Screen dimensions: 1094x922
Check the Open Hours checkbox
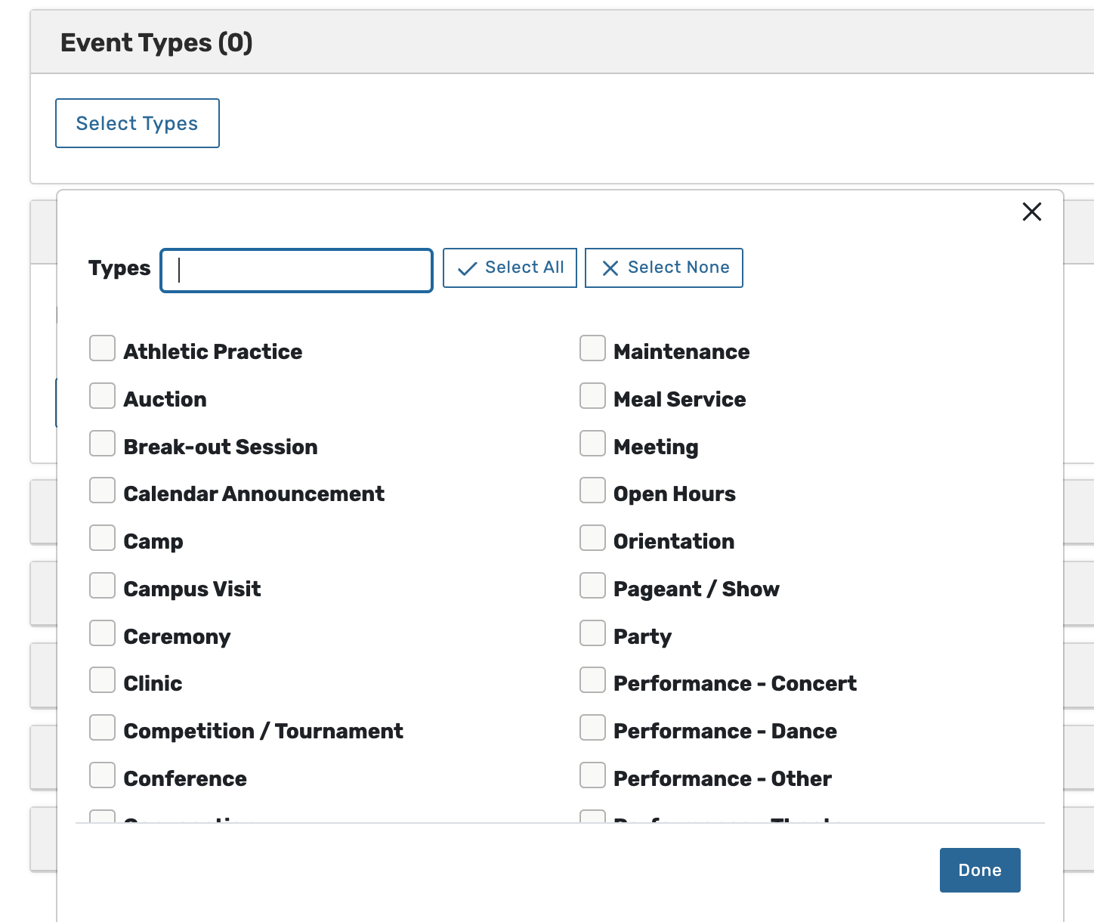click(593, 490)
